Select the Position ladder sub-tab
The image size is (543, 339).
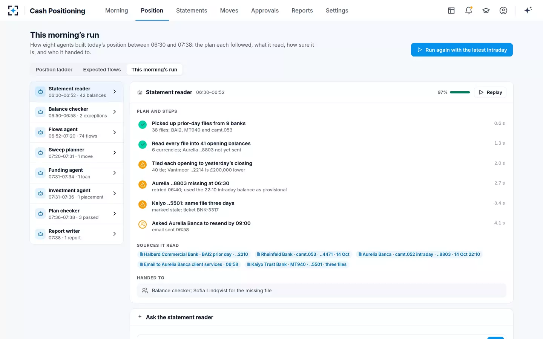point(54,70)
